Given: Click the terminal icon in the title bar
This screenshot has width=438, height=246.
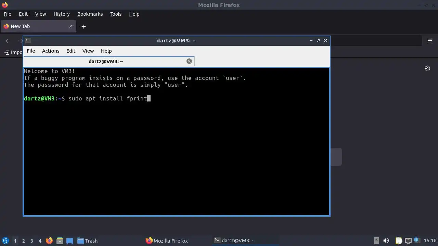Looking at the screenshot, I should [28, 41].
